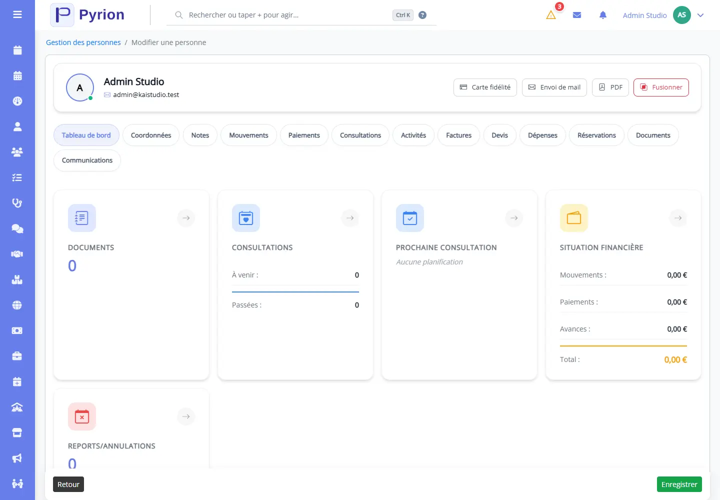720x500 pixels.
Task: Open the single person icon in sidebar
Action: 17,126
